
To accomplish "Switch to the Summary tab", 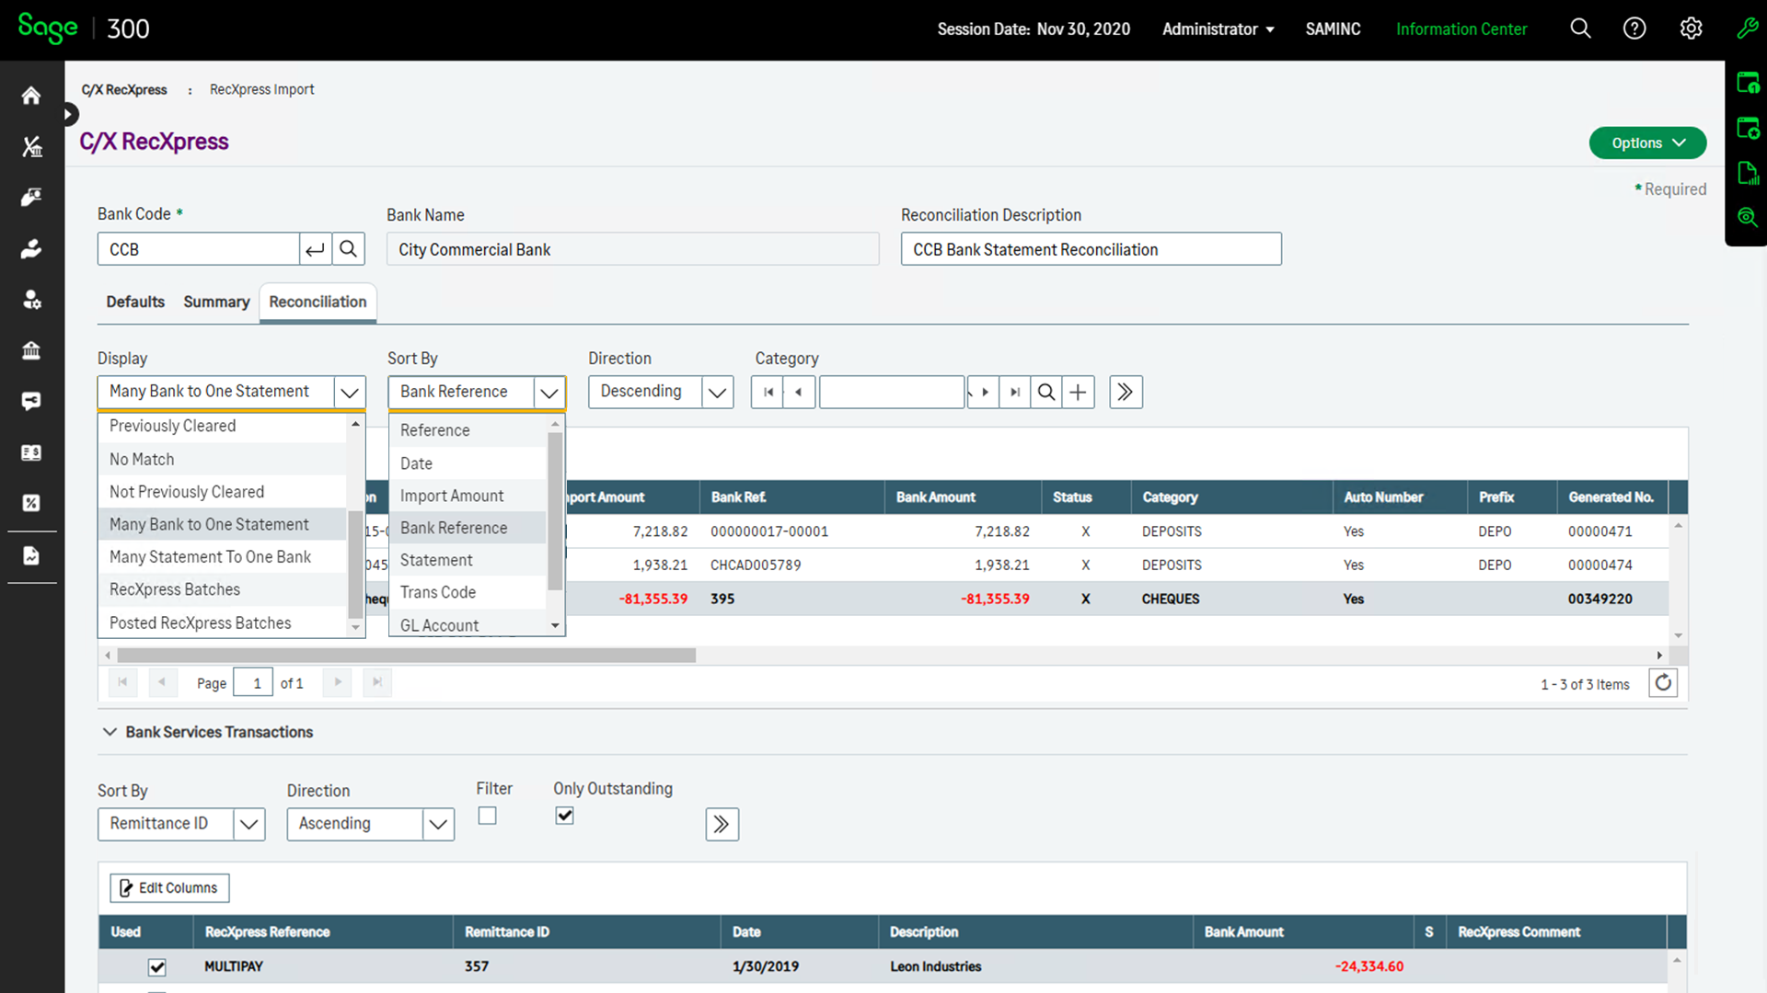I will coord(216,302).
